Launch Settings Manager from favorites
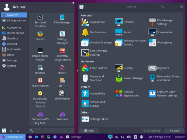The width and height of the screenshot is (187, 140). [62, 38]
